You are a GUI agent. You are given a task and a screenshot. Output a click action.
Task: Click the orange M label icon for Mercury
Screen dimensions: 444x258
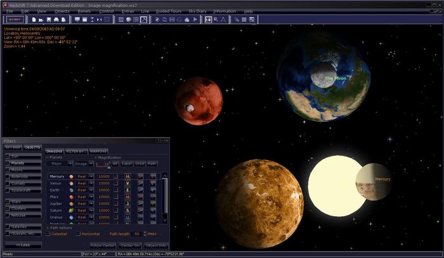[127, 176]
